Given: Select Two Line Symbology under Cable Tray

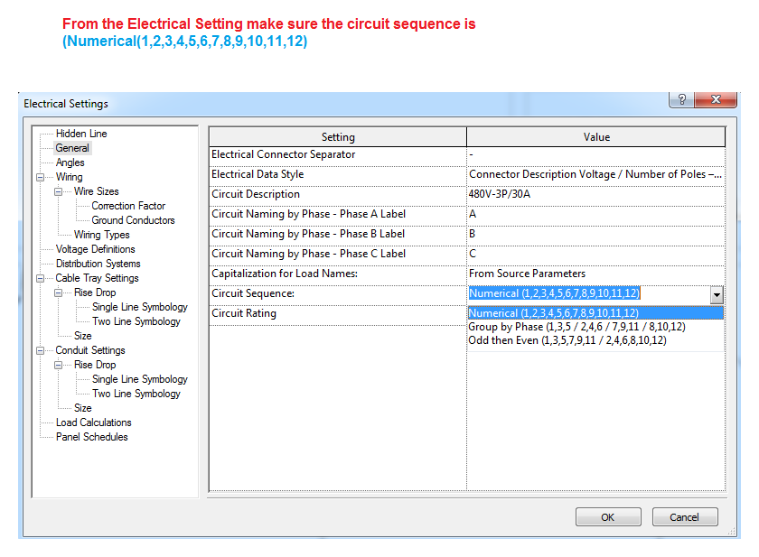Looking at the screenshot, I should (136, 321).
